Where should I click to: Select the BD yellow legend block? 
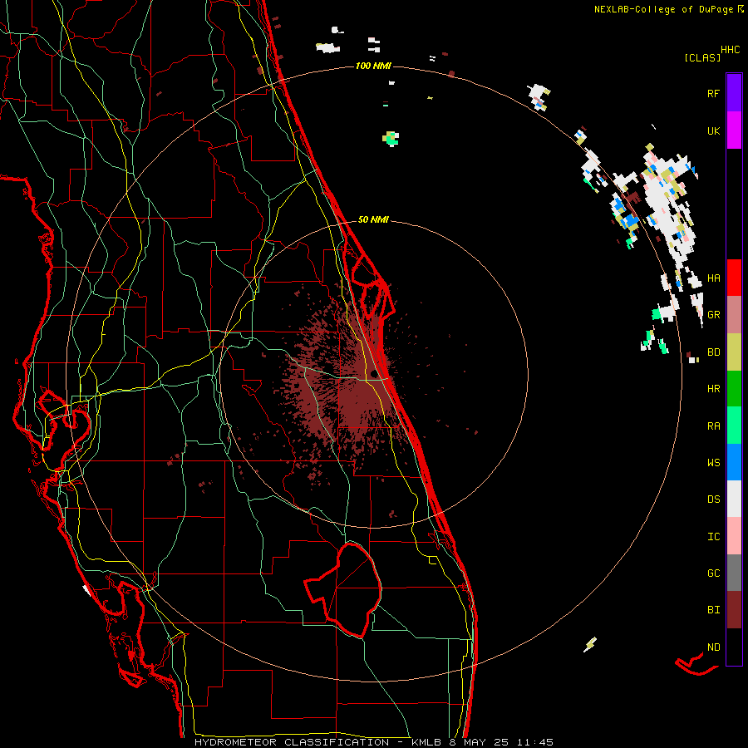[734, 352]
